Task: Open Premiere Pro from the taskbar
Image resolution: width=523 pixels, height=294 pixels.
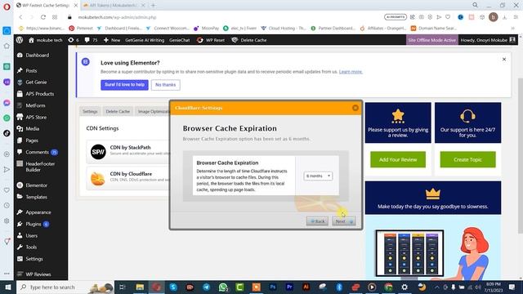Action: 289,287
